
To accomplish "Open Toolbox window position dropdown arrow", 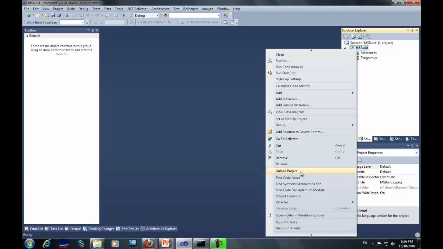I will [x=88, y=30].
